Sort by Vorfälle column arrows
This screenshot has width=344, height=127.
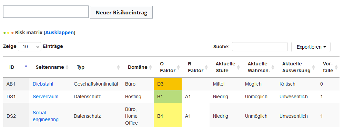(x=337, y=67)
